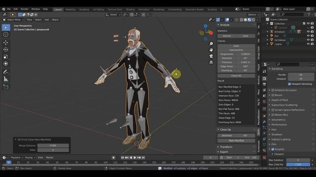Adjust the Merge Distance slider field
Screen dimensions: 316x177
(53, 146)
